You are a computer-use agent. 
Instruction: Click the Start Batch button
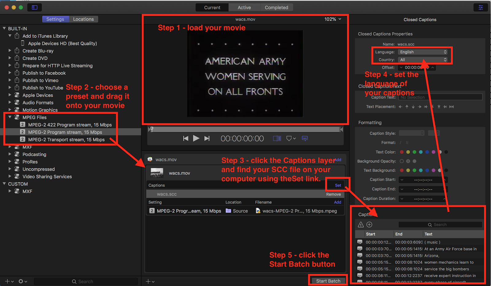click(328, 281)
